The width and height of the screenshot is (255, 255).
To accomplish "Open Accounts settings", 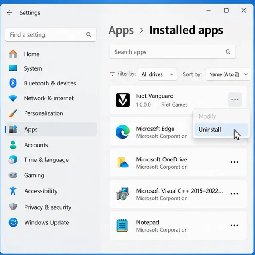I will point(51,145).
